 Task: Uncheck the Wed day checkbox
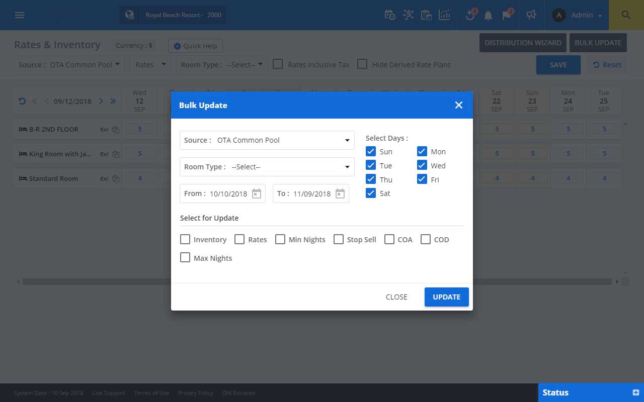coord(422,165)
